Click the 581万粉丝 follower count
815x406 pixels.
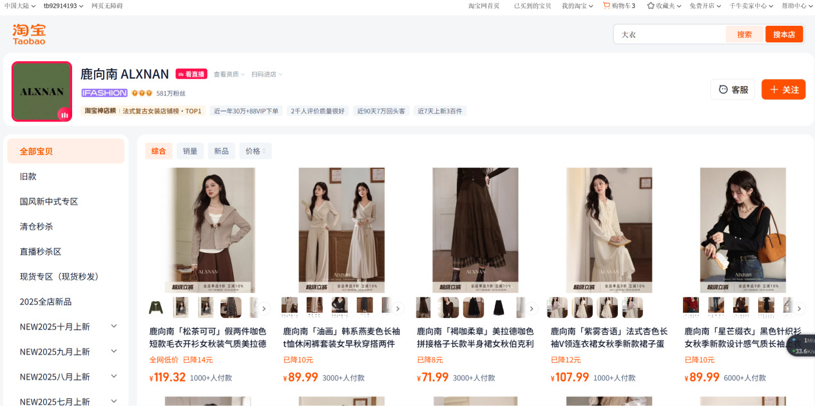171,93
